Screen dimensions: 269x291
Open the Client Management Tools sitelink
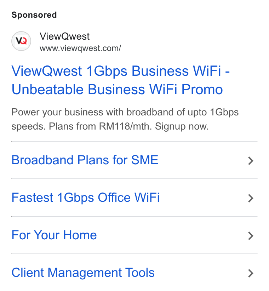[x=83, y=273]
